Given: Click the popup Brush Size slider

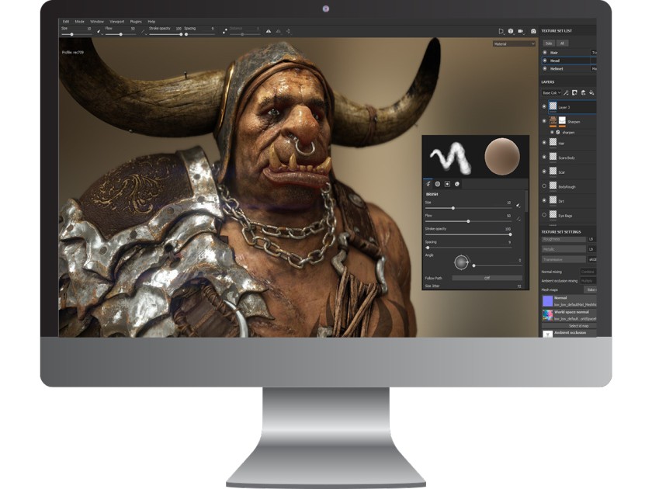Looking at the screenshot, I should click(x=468, y=208).
